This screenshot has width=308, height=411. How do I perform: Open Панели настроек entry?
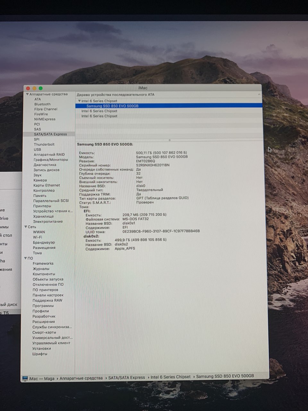pos(48,295)
